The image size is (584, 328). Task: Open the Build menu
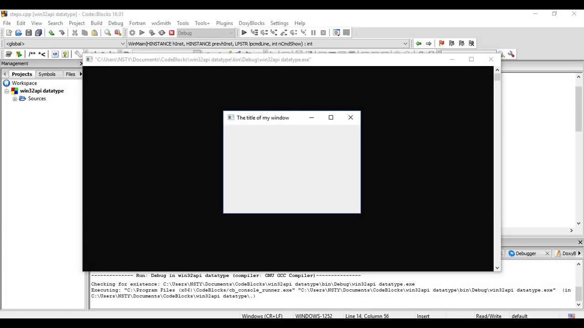[x=96, y=23]
